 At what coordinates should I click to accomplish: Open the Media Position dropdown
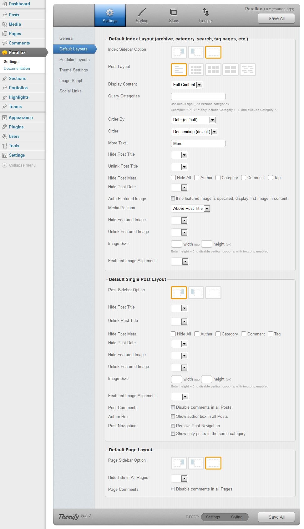[x=191, y=208]
